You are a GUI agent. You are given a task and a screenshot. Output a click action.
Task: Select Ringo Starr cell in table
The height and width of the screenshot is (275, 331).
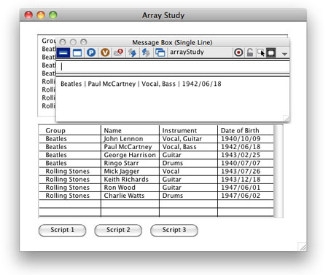(130, 163)
